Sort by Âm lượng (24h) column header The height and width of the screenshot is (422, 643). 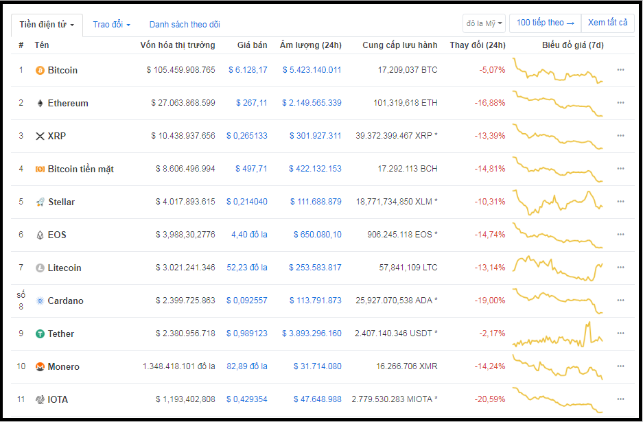[310, 45]
